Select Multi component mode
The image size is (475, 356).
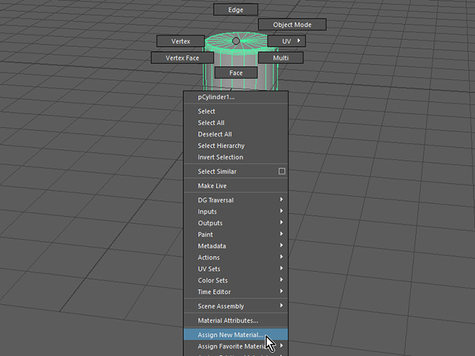click(x=281, y=58)
